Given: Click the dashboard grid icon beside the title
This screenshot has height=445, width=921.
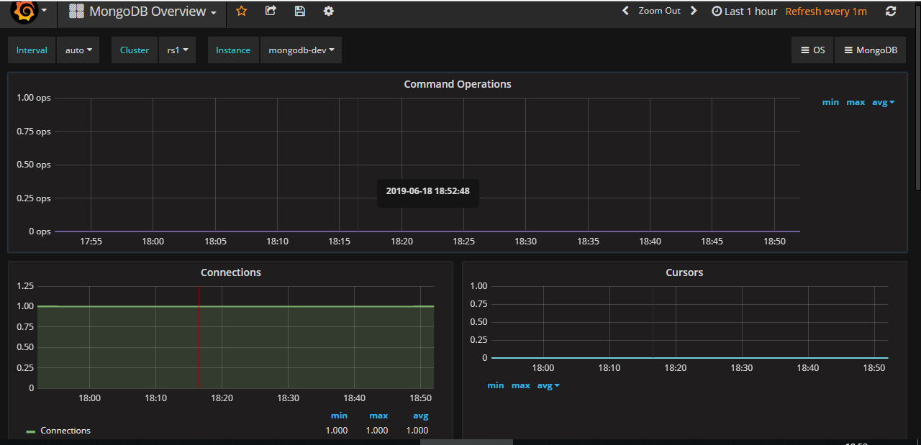Looking at the screenshot, I should pos(76,12).
